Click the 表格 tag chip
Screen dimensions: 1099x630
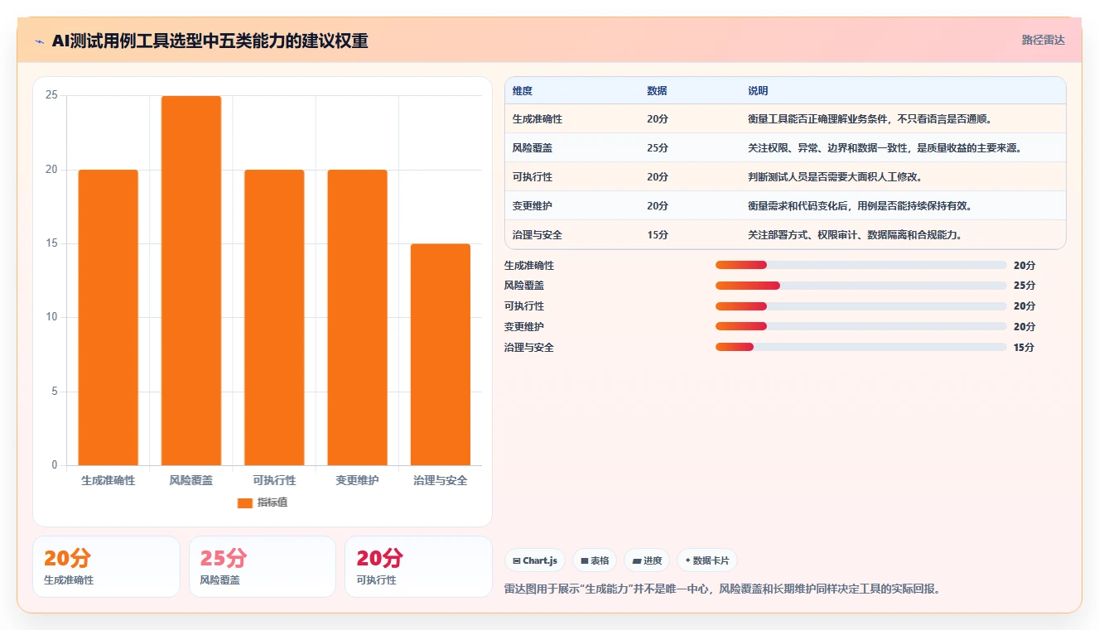pyautogui.click(x=595, y=560)
